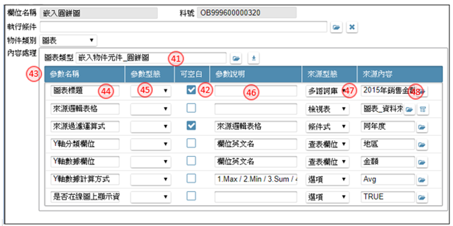Check 可空白 for Y軸數據計算方式 row
Image resolution: width=453 pixels, height=226 pixels.
pos(191,178)
